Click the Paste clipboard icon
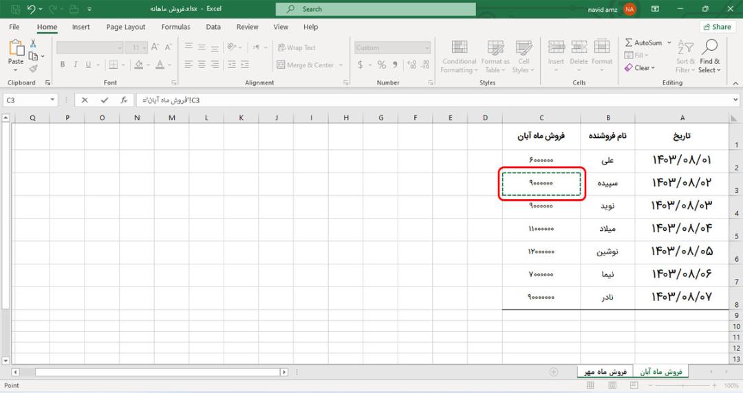This screenshot has height=393, width=743. pyautogui.click(x=16, y=48)
